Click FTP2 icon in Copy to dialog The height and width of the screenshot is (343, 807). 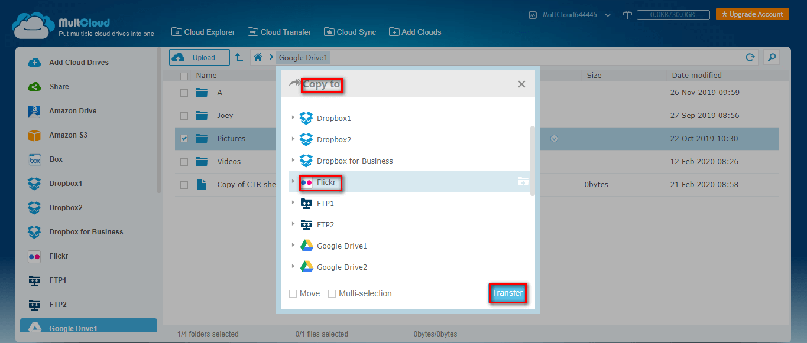coord(306,224)
